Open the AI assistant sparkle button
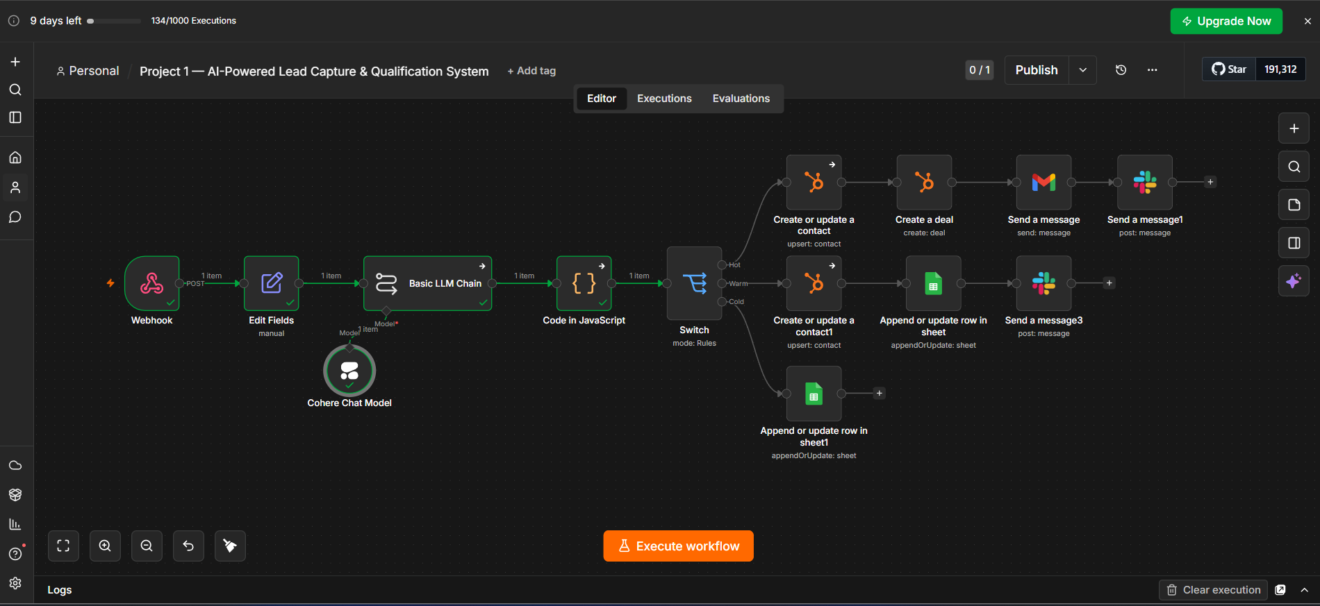 (x=1294, y=281)
